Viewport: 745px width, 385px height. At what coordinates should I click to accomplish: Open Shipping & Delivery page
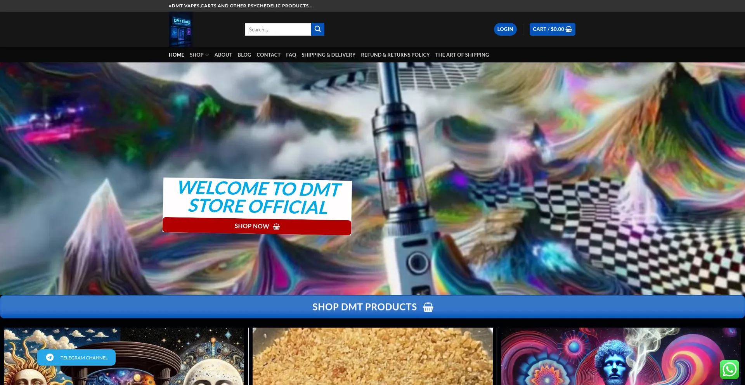329,55
